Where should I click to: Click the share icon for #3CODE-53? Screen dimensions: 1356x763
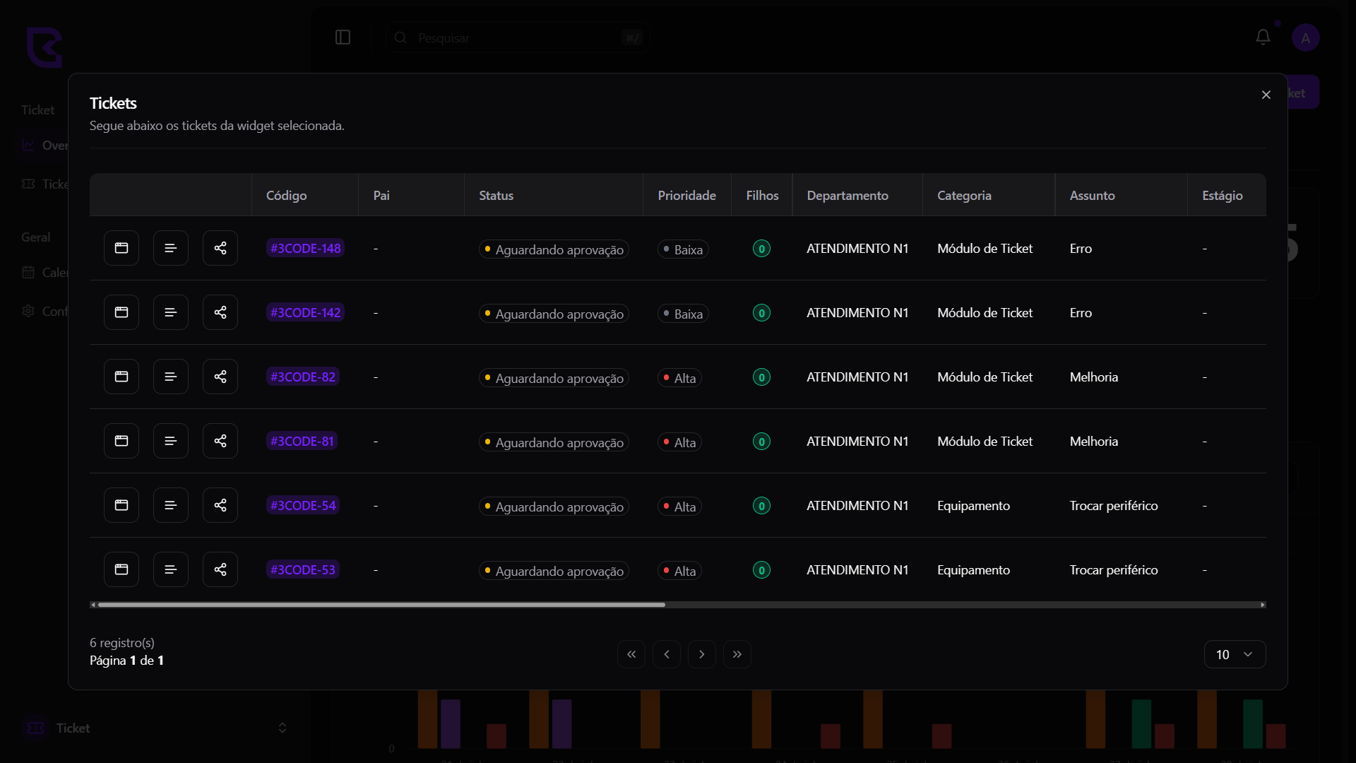(x=220, y=569)
